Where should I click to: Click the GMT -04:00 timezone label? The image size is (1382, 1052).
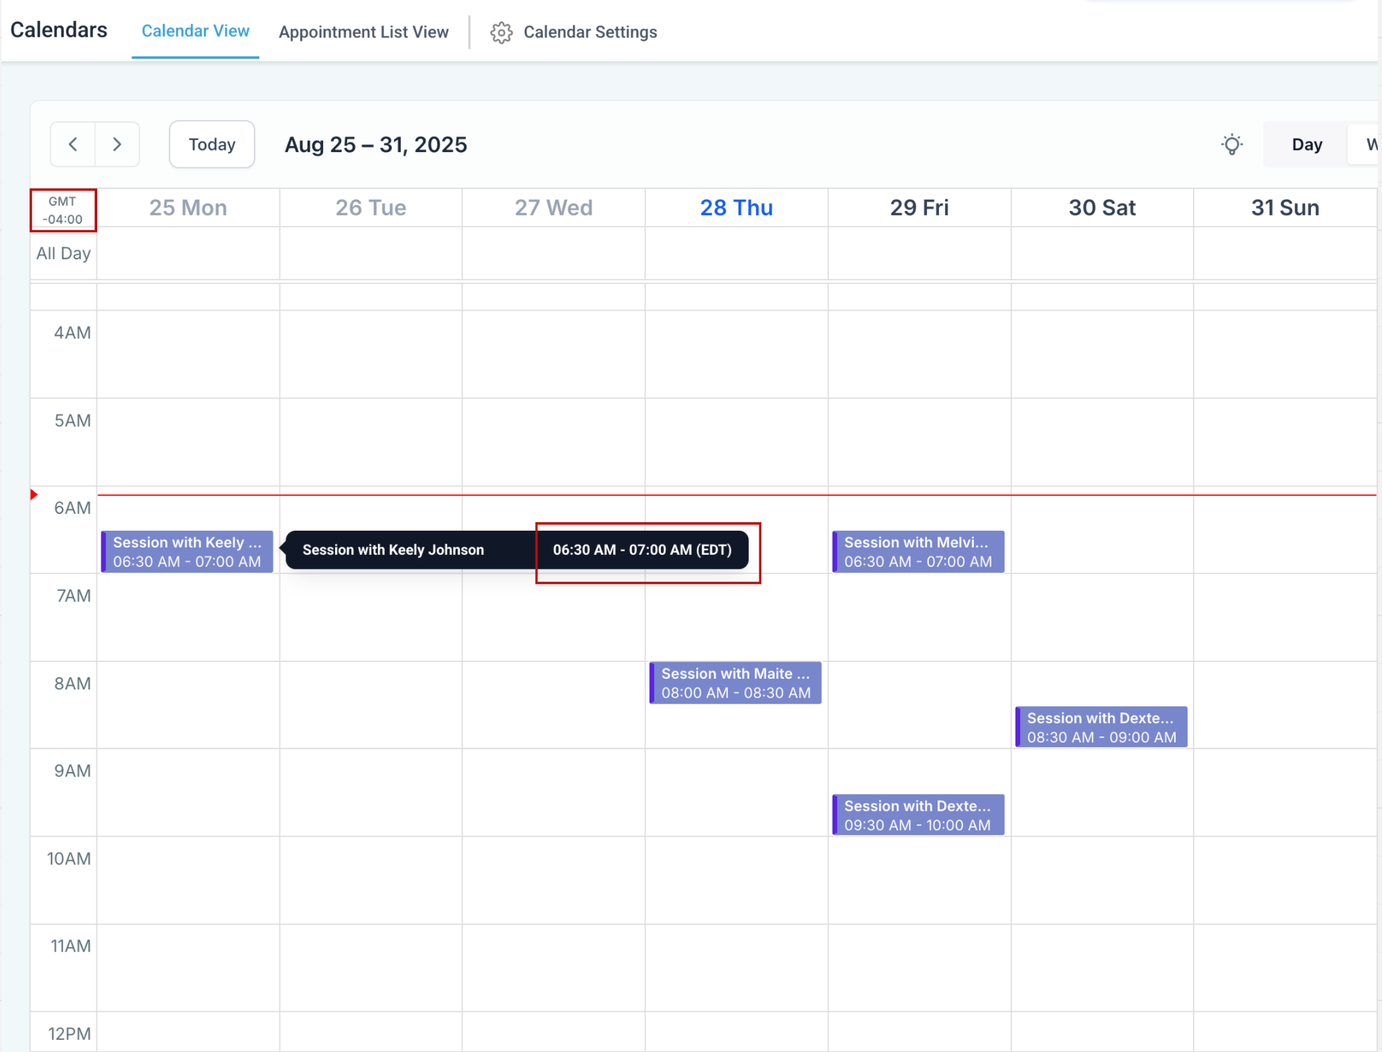pos(63,210)
